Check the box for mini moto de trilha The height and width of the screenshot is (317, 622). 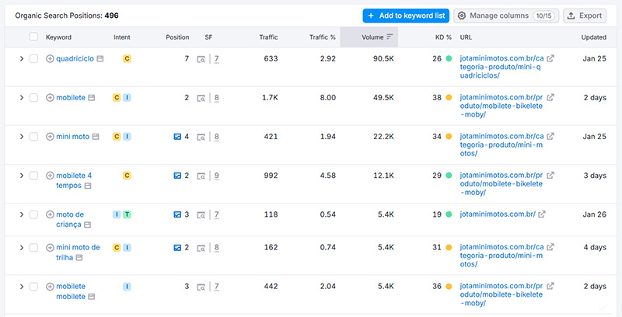(33, 248)
